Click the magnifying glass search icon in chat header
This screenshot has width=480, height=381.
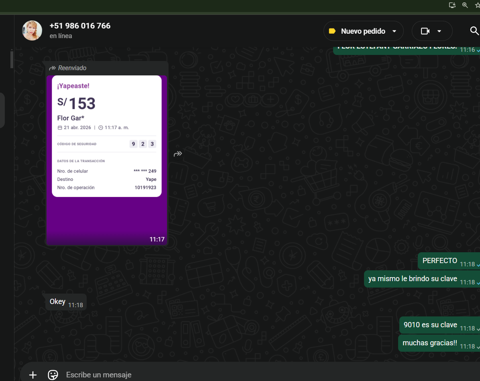(x=474, y=31)
